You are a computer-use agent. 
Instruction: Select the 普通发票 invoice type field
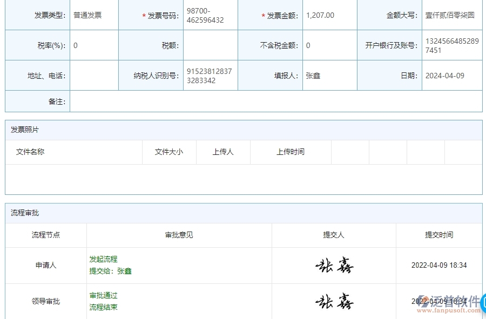(x=94, y=15)
